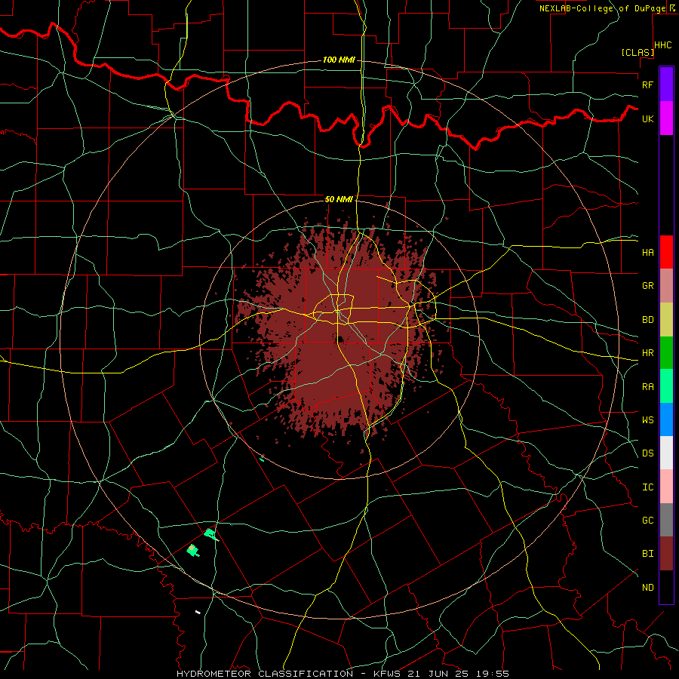Click the BI legend label
Viewport: 679px width, 679px height.
[647, 554]
